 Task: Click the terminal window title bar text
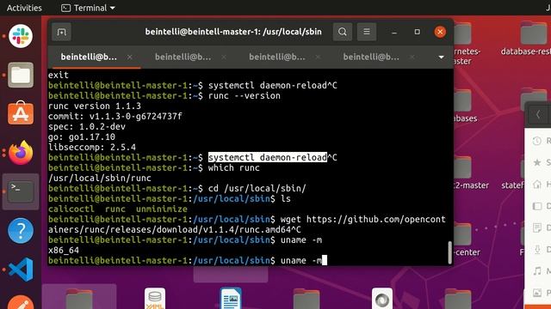[233, 32]
